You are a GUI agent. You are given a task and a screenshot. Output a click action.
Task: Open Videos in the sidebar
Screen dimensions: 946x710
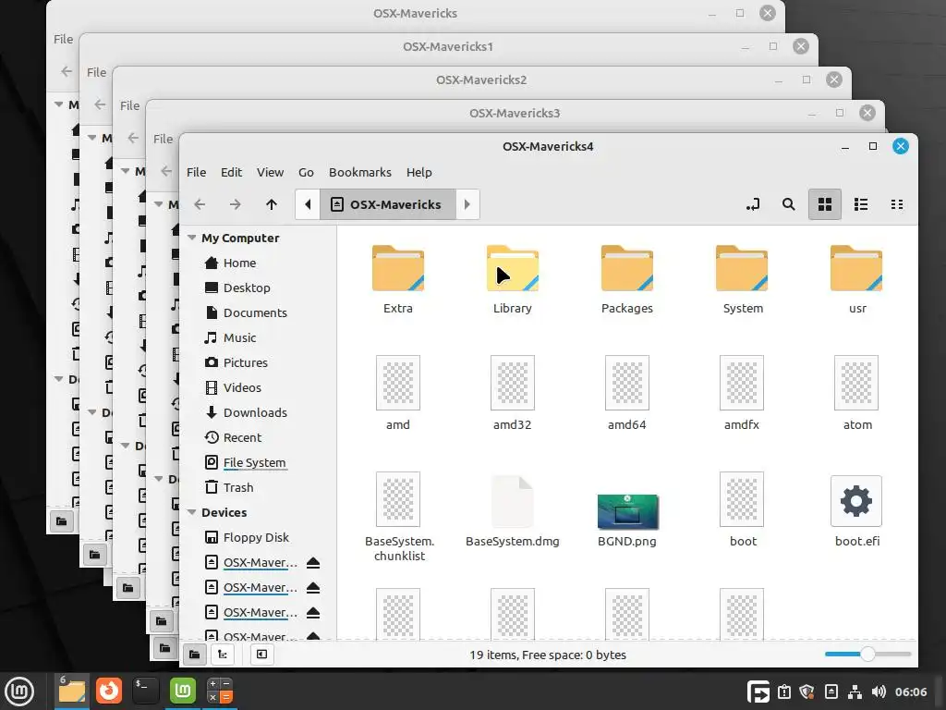pyautogui.click(x=241, y=387)
